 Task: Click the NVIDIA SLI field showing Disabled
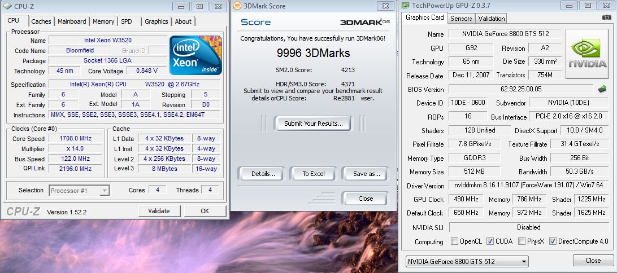click(x=529, y=227)
